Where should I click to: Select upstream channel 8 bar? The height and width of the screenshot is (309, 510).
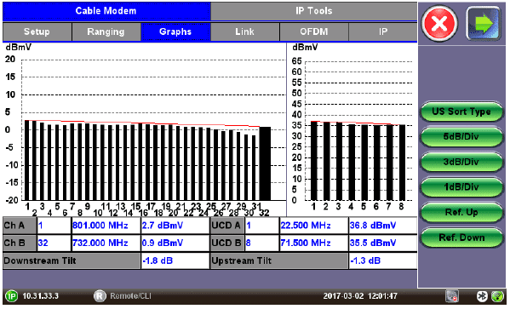[x=402, y=163]
